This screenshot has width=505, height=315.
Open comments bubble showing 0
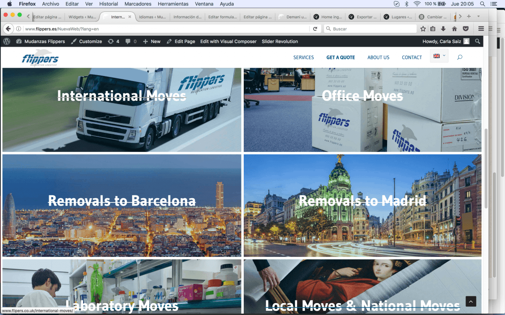click(131, 41)
